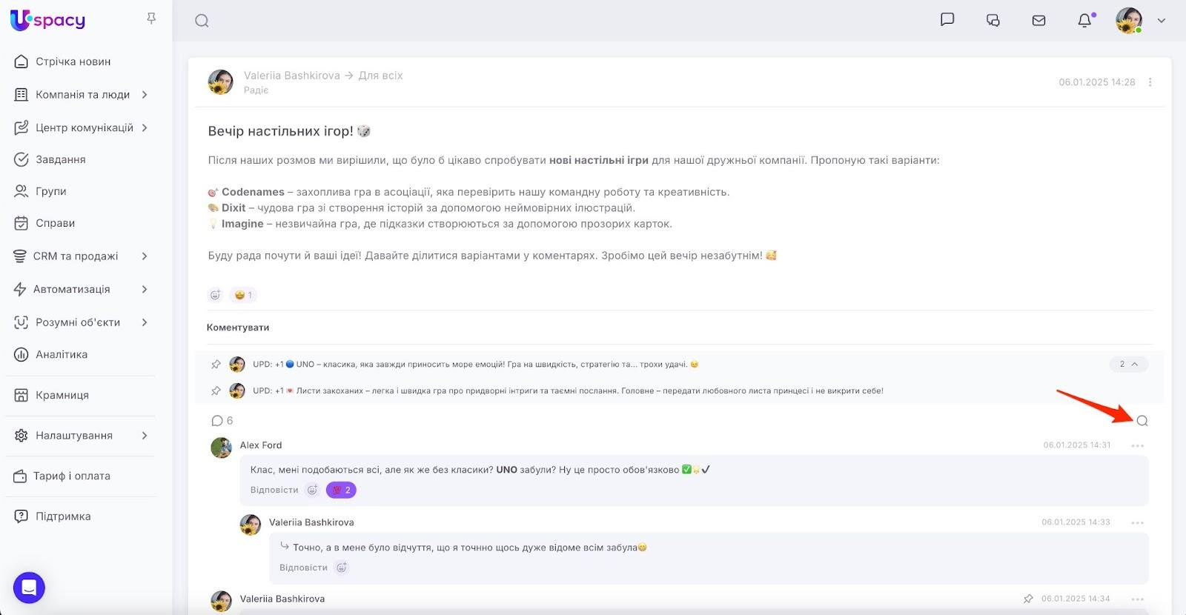Go to Завдання section

coord(60,159)
